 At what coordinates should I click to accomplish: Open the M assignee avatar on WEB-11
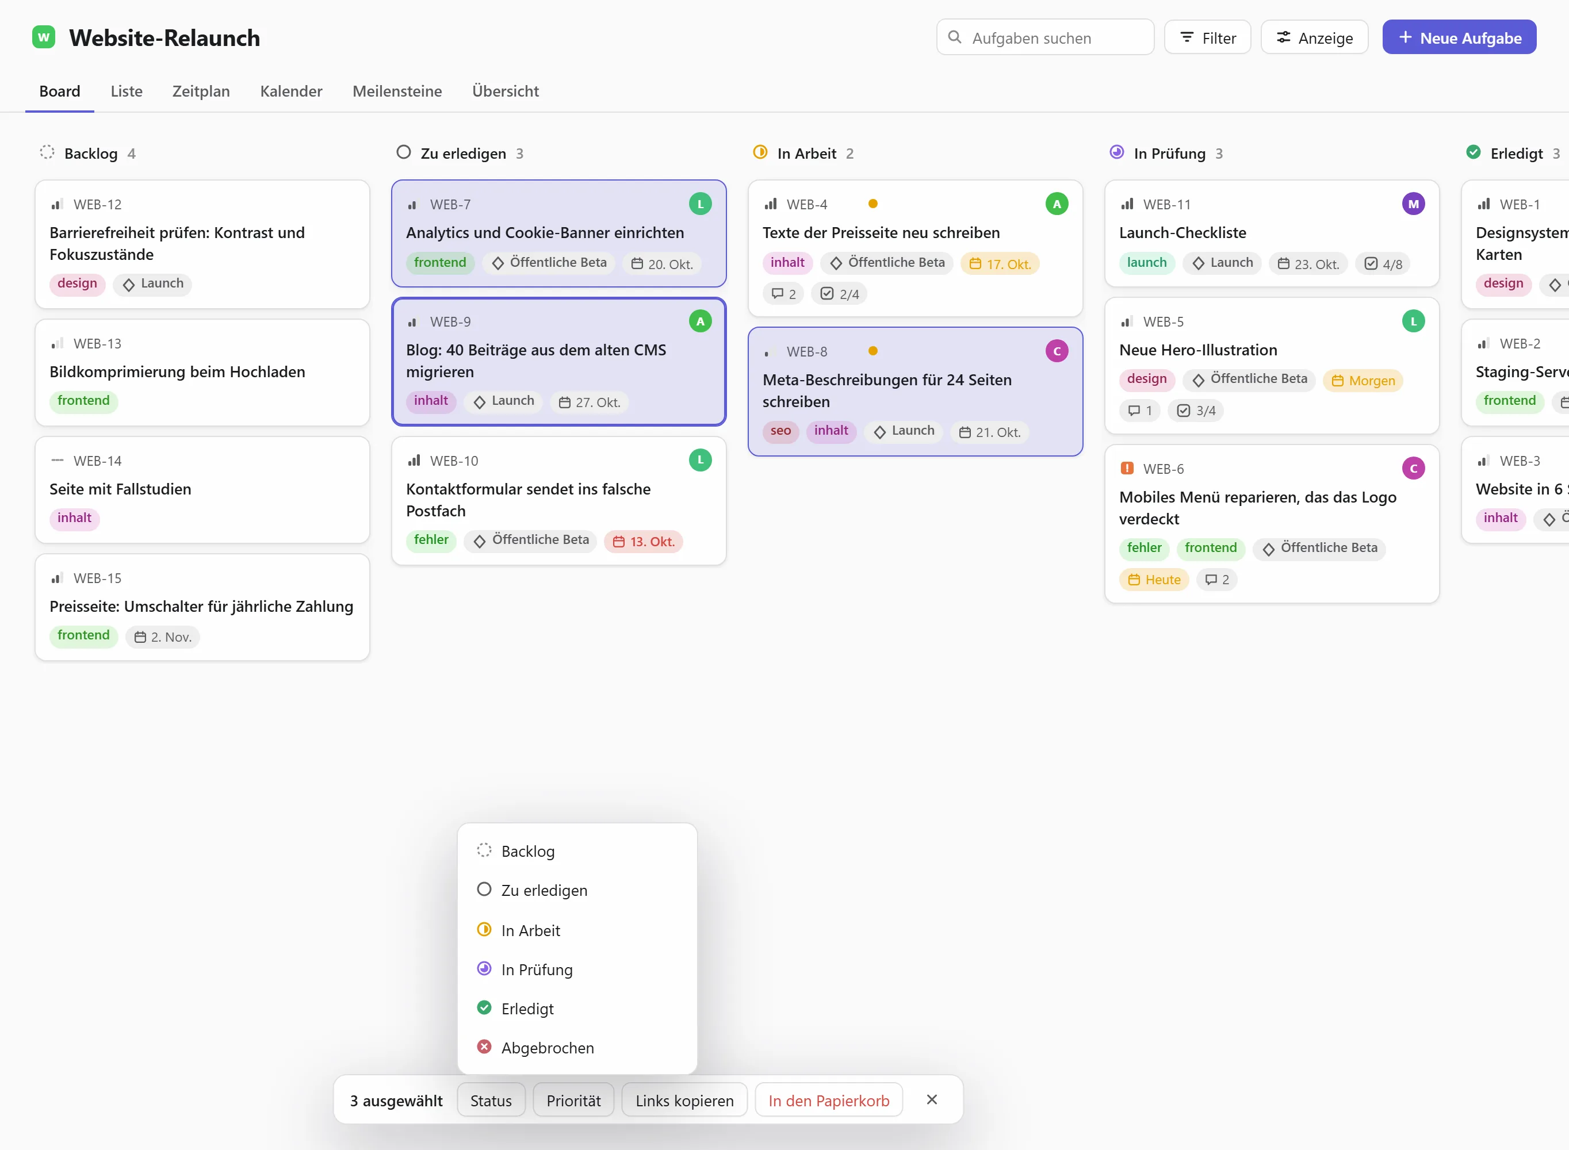1413,204
